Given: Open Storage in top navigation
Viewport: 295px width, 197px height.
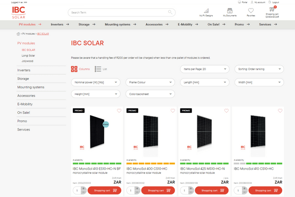Looking at the screenshot, I should (x=87, y=24).
